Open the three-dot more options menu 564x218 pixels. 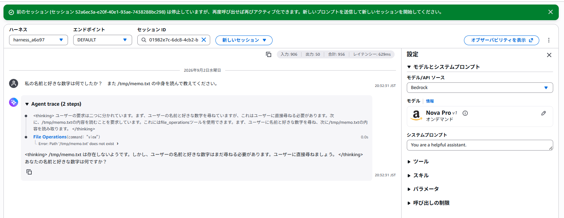549,40
